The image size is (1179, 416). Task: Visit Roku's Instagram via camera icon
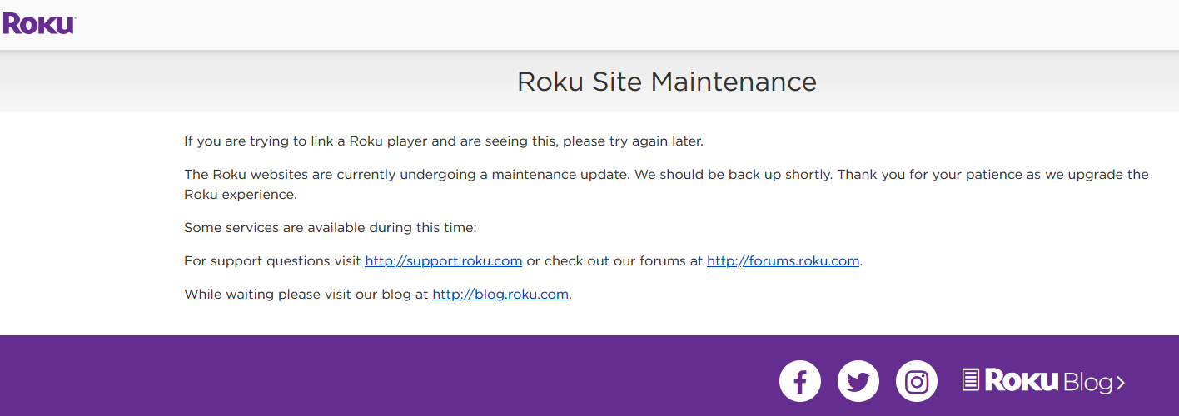917,382
